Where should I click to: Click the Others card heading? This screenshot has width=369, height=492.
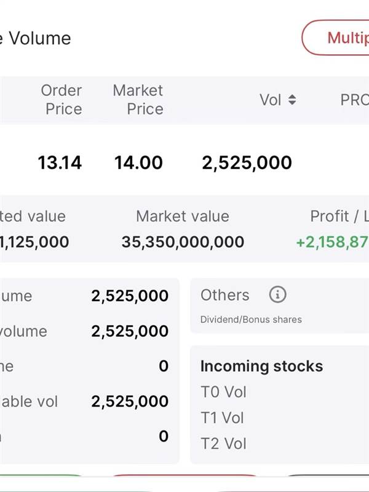pos(225,295)
